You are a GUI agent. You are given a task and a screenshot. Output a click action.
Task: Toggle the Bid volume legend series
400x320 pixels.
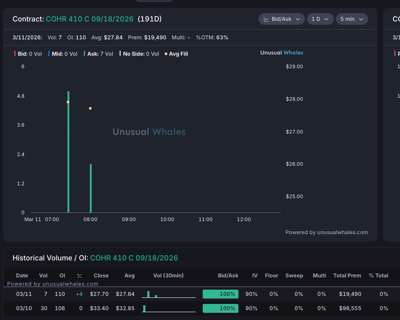point(28,54)
